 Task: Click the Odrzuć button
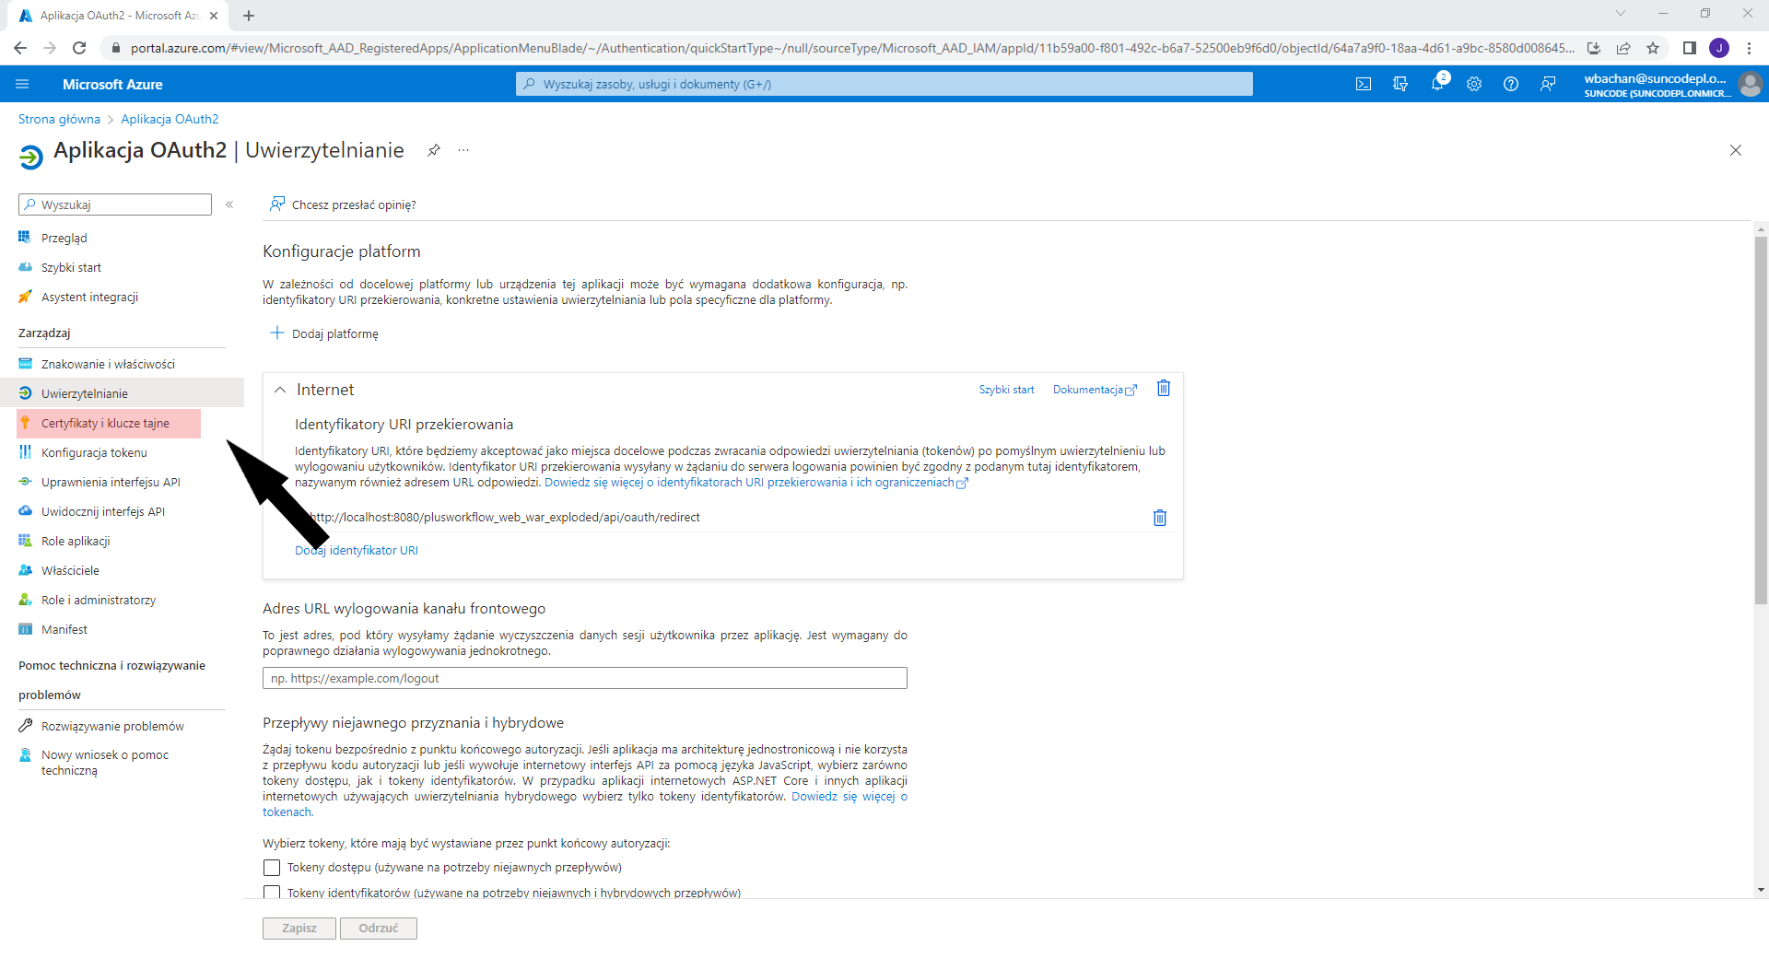(379, 928)
